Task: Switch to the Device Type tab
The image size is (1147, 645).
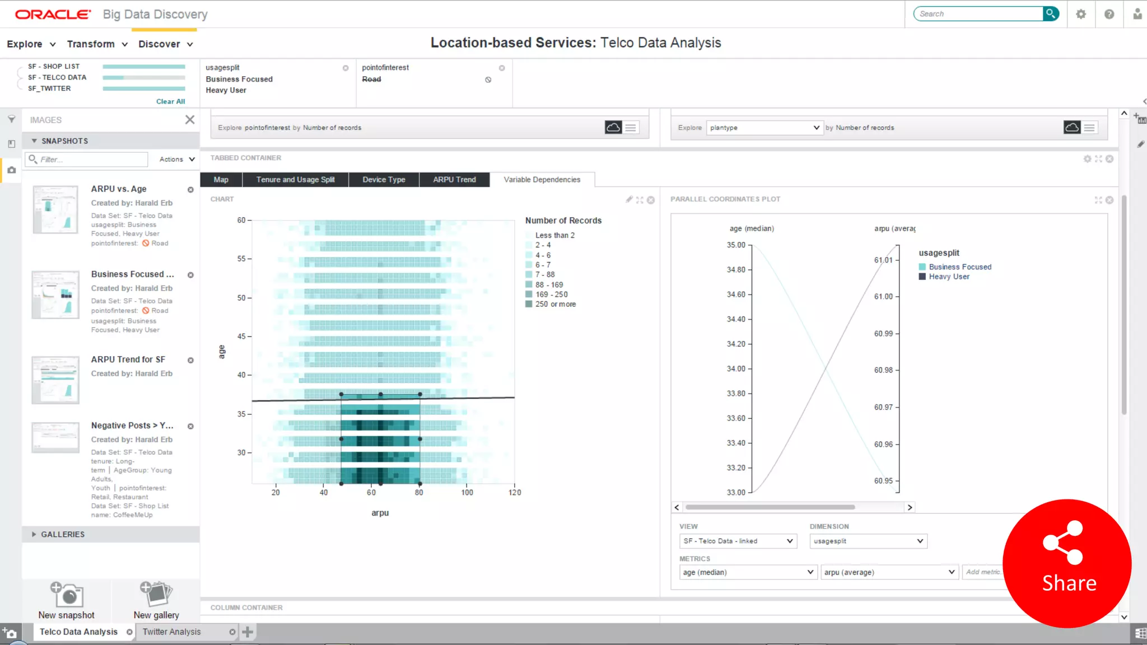Action: click(x=383, y=180)
